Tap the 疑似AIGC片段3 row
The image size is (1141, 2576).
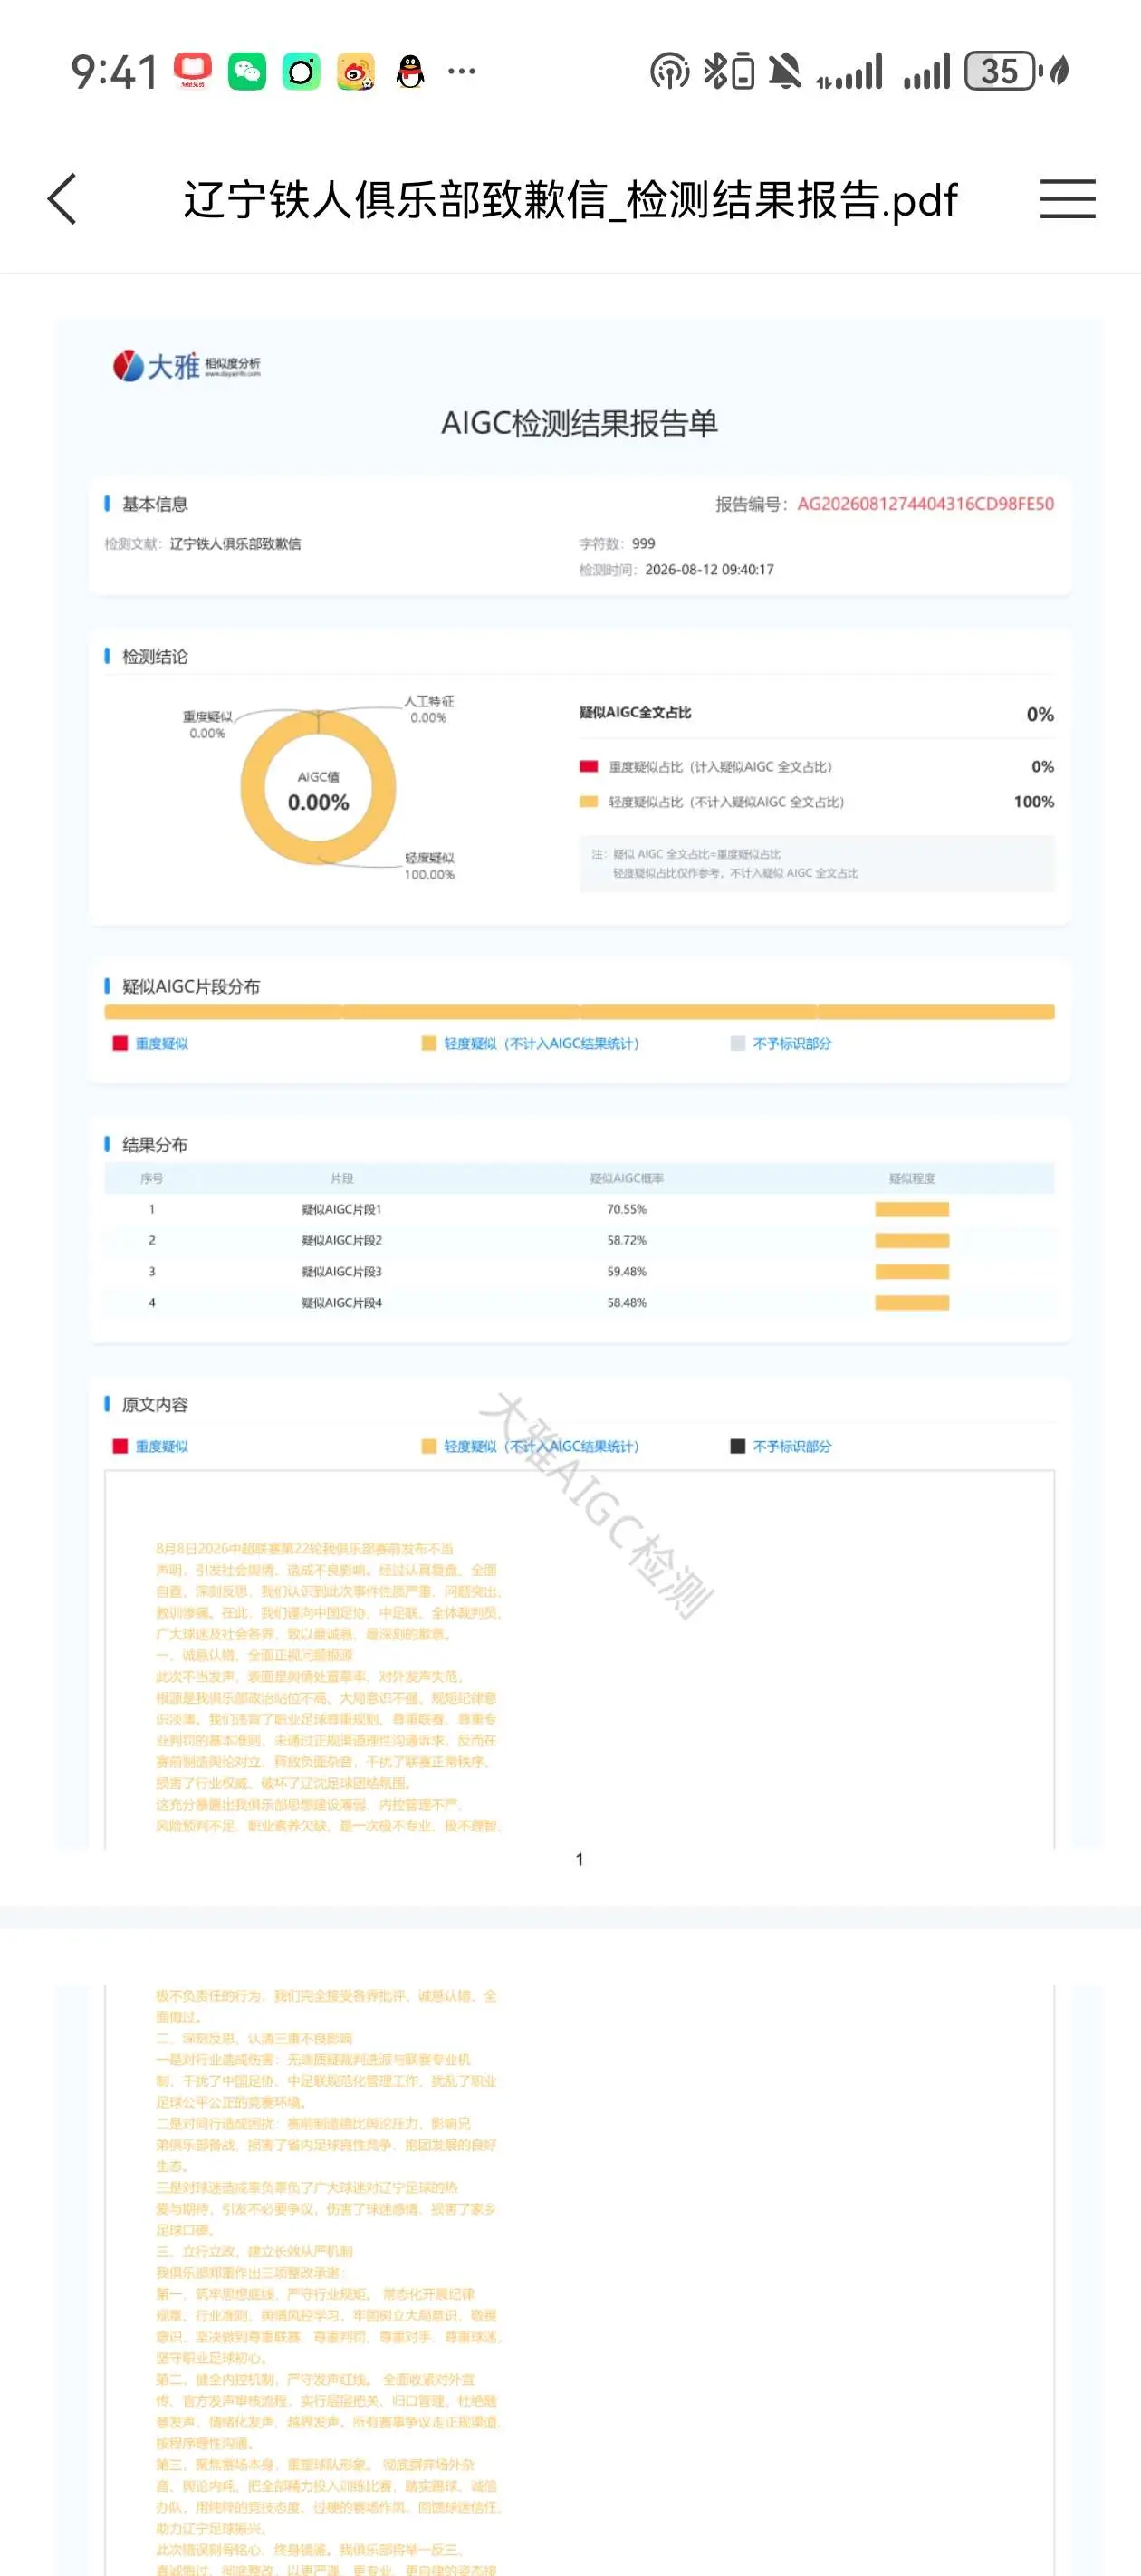(579, 1271)
